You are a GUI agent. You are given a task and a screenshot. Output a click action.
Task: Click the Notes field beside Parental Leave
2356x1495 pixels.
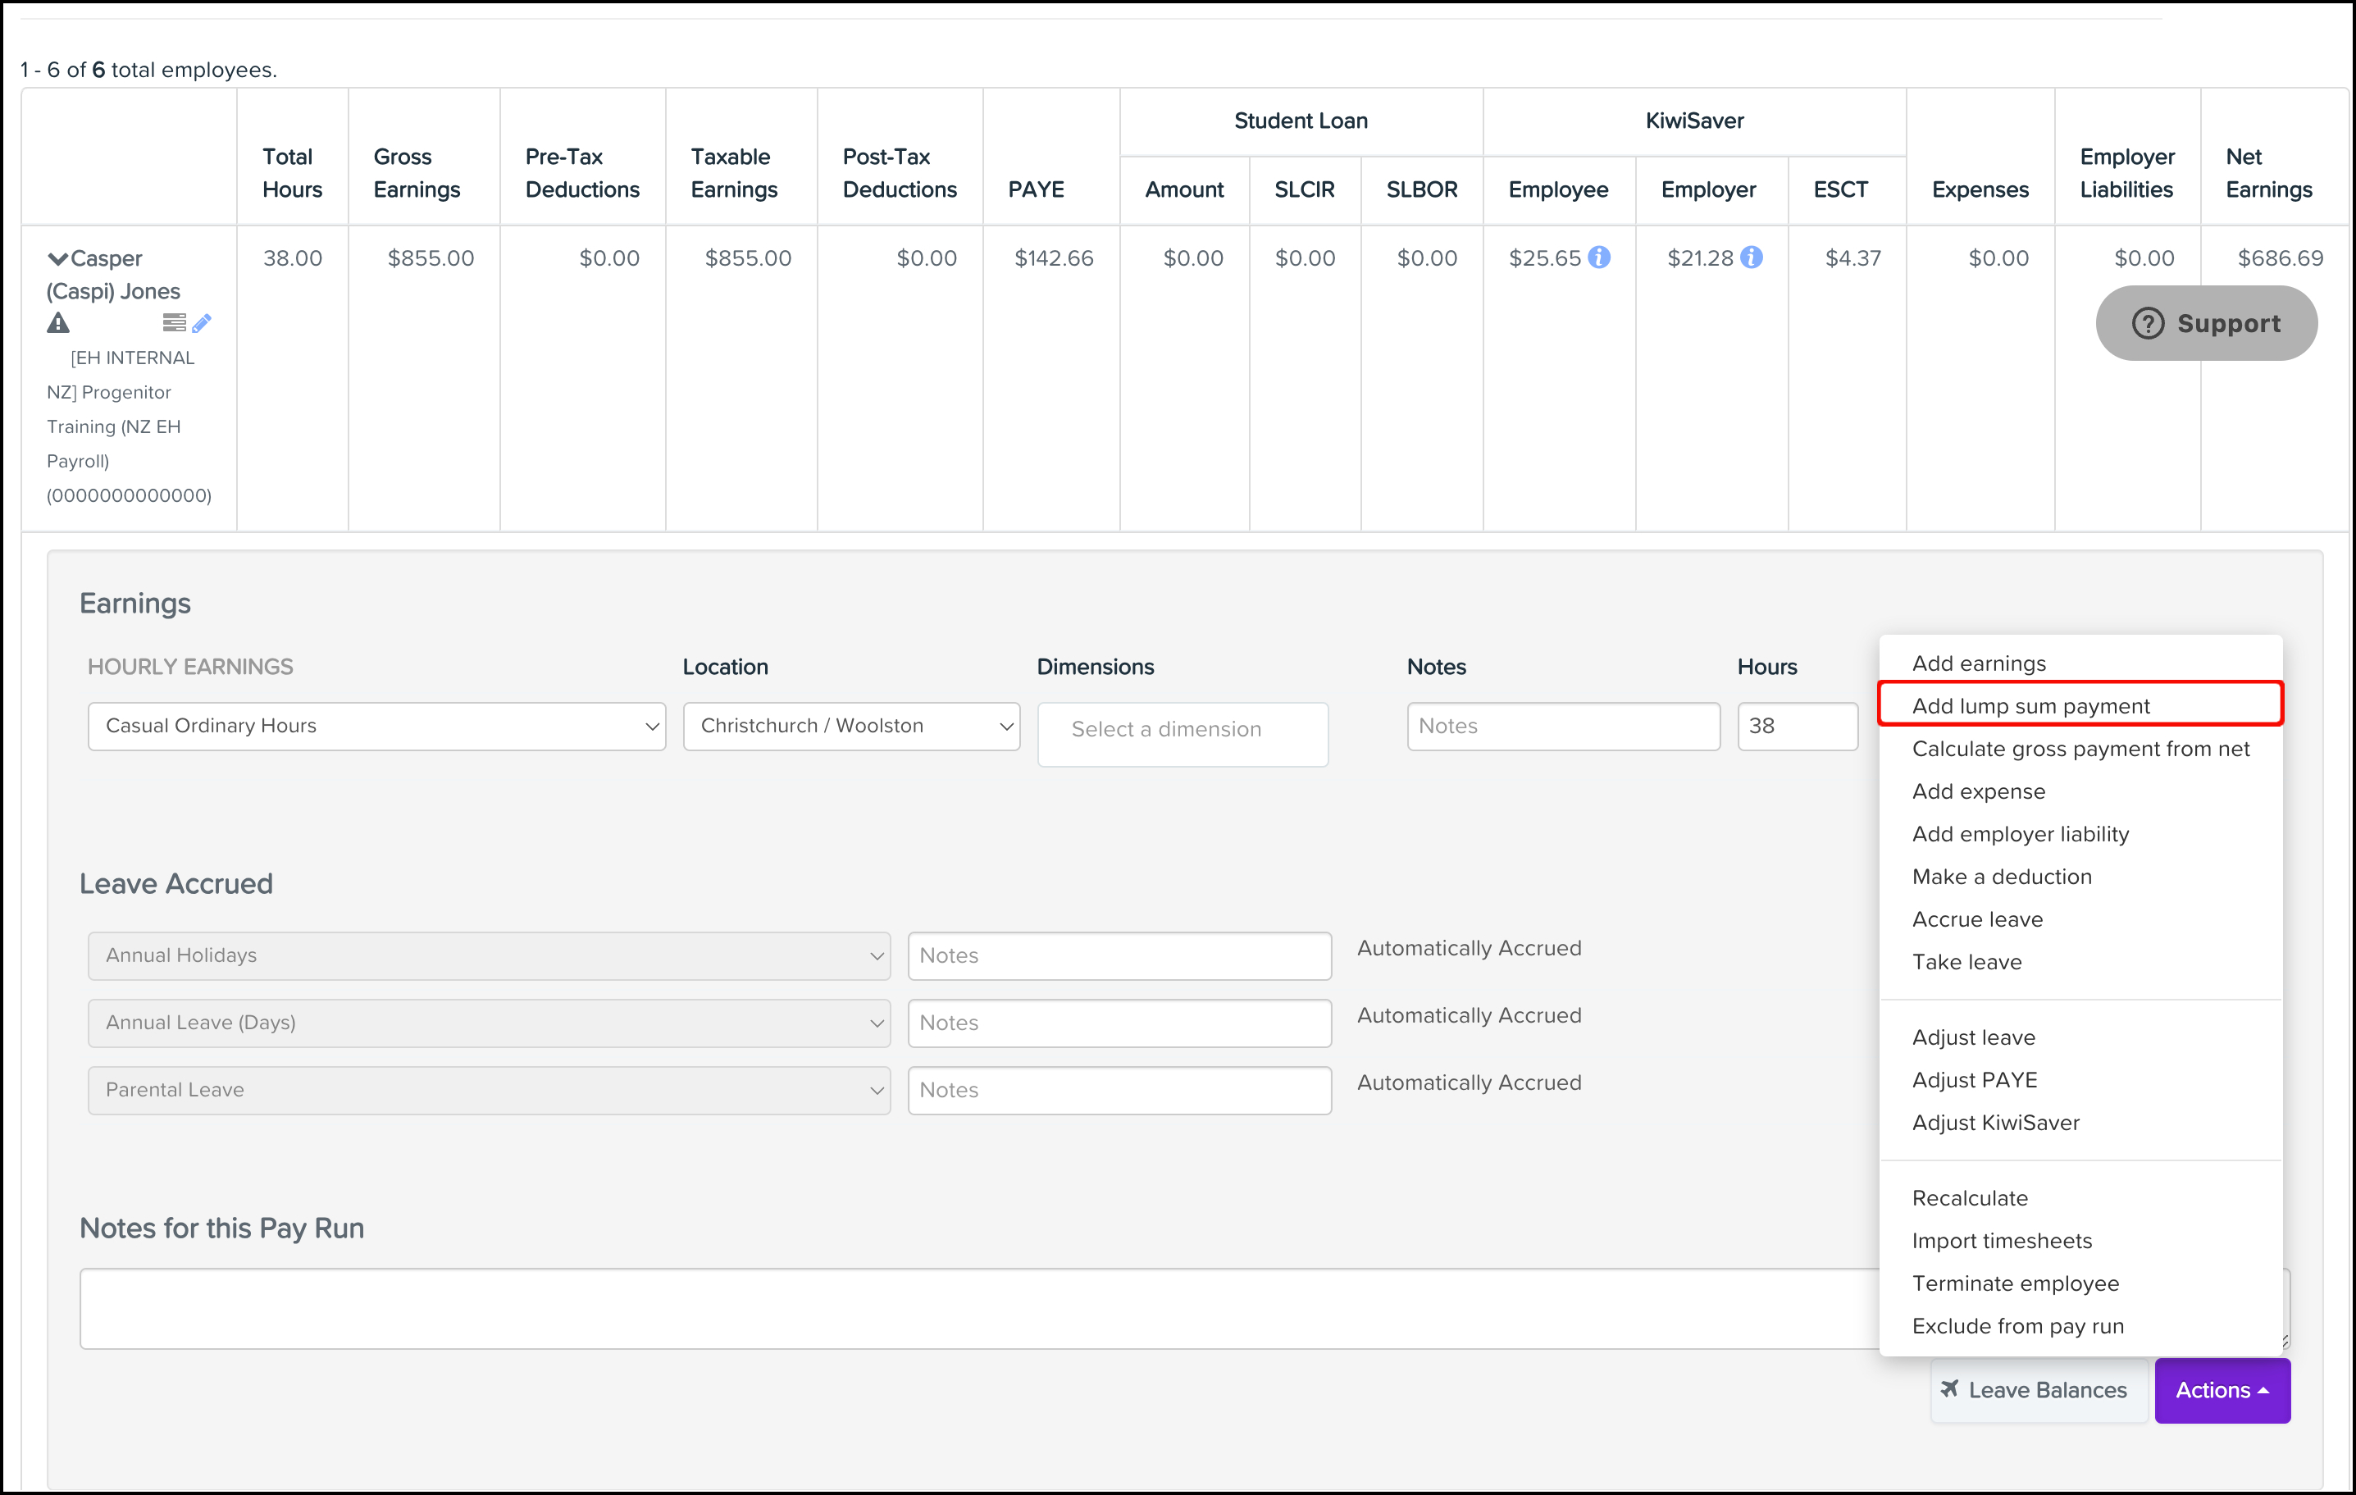click(1119, 1090)
